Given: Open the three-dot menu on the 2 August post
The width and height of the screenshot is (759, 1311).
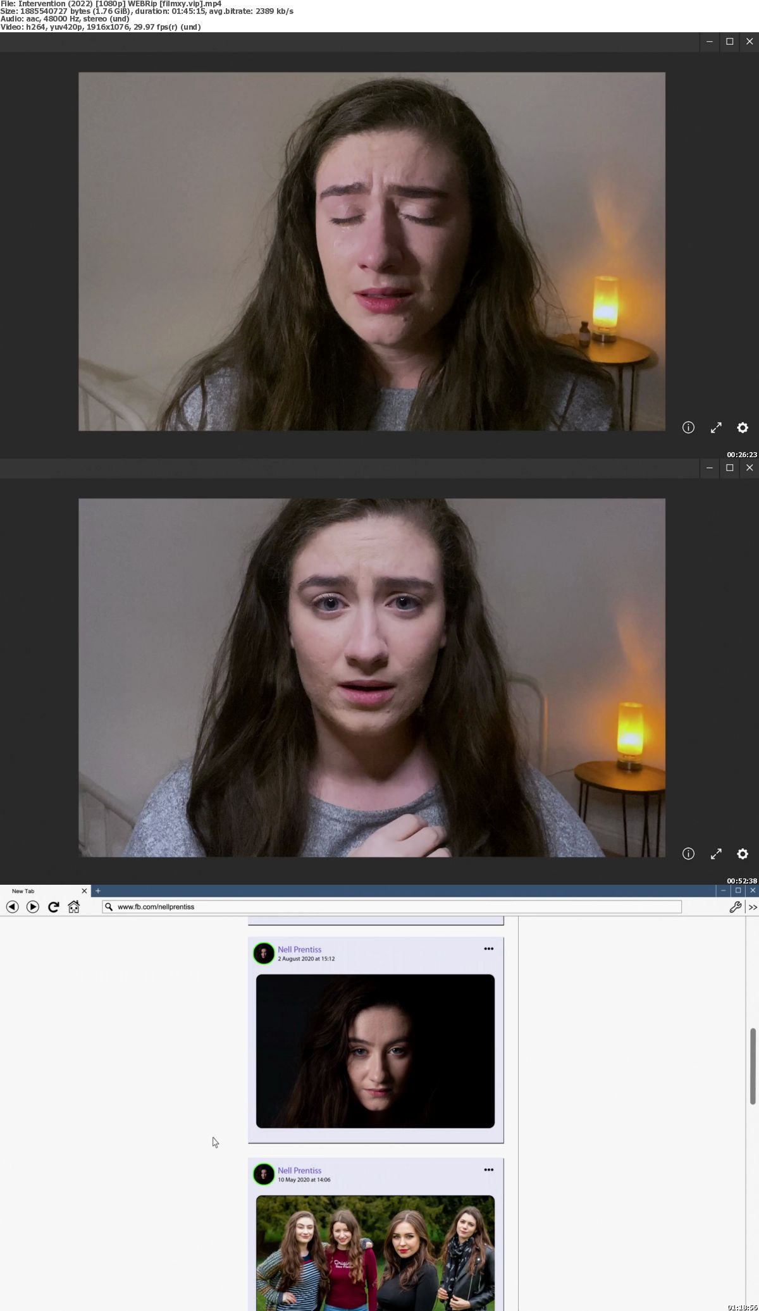Looking at the screenshot, I should [x=489, y=949].
